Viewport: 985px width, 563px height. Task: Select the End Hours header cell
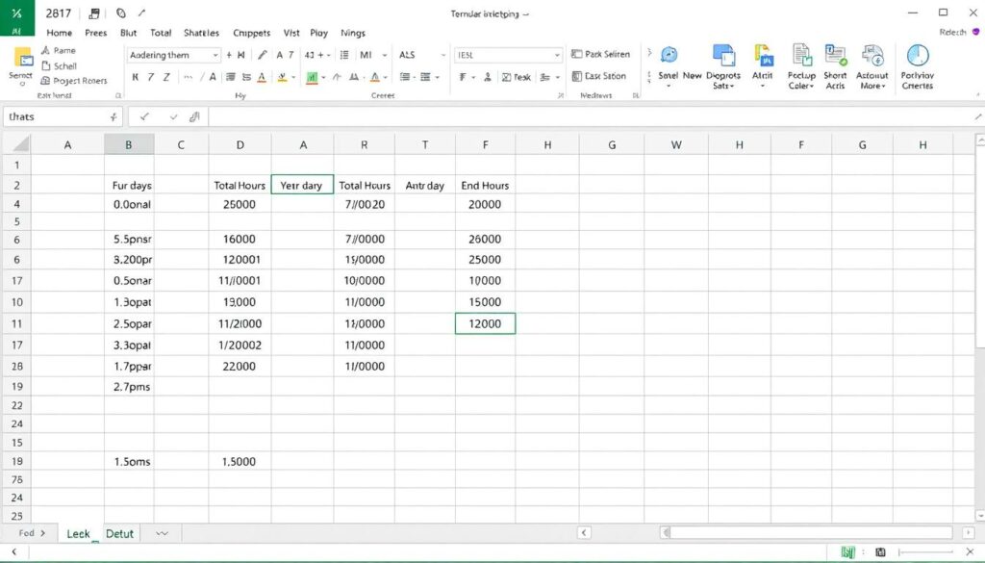click(x=485, y=186)
